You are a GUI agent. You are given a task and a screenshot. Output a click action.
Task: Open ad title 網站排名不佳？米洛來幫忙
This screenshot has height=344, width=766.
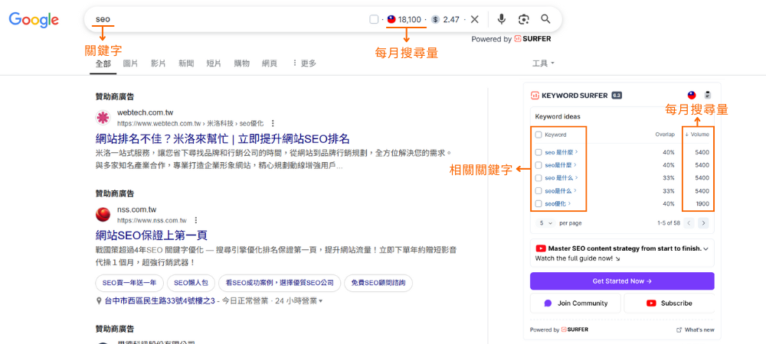tap(222, 138)
